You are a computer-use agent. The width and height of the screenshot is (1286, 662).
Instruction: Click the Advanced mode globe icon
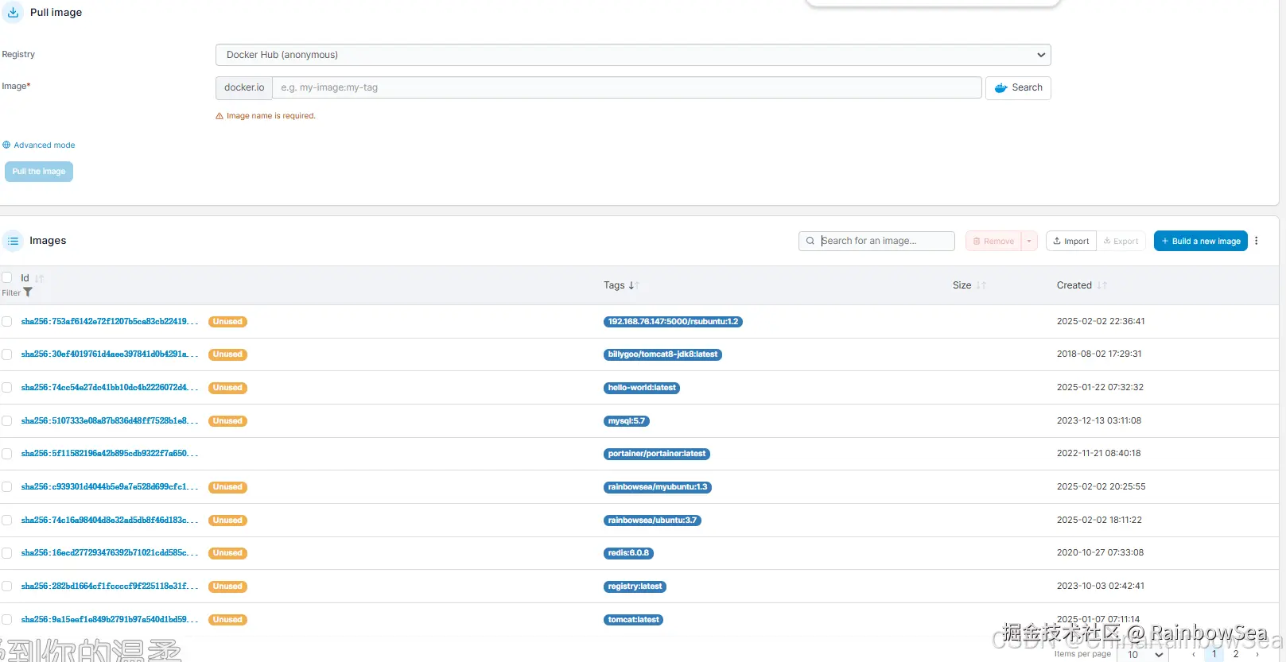[x=6, y=145]
